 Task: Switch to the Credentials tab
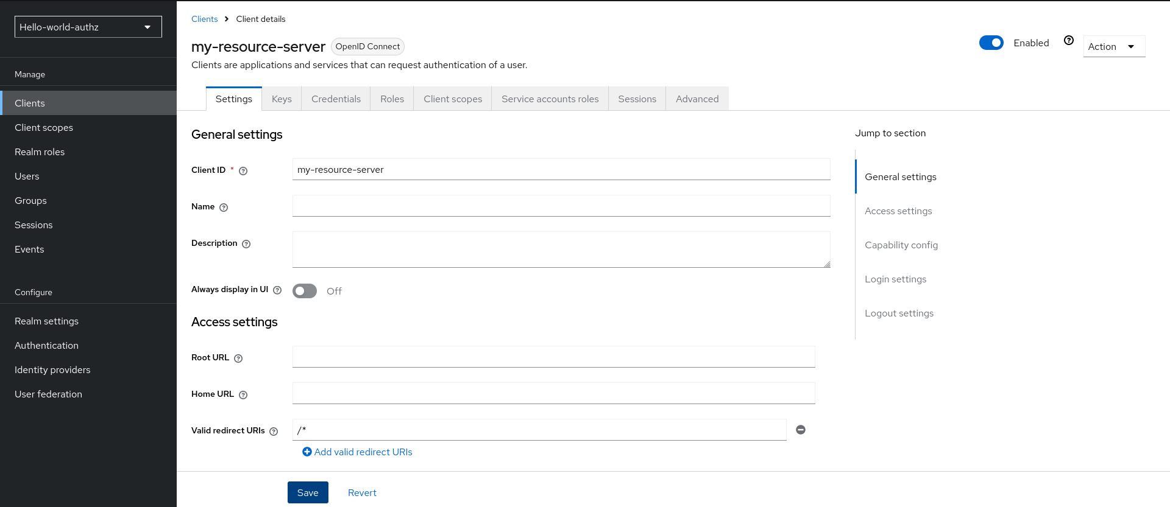336,99
